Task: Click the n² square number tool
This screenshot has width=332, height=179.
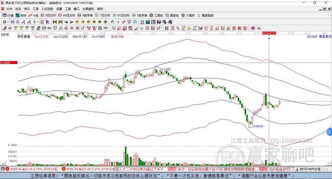Action: tap(55, 28)
